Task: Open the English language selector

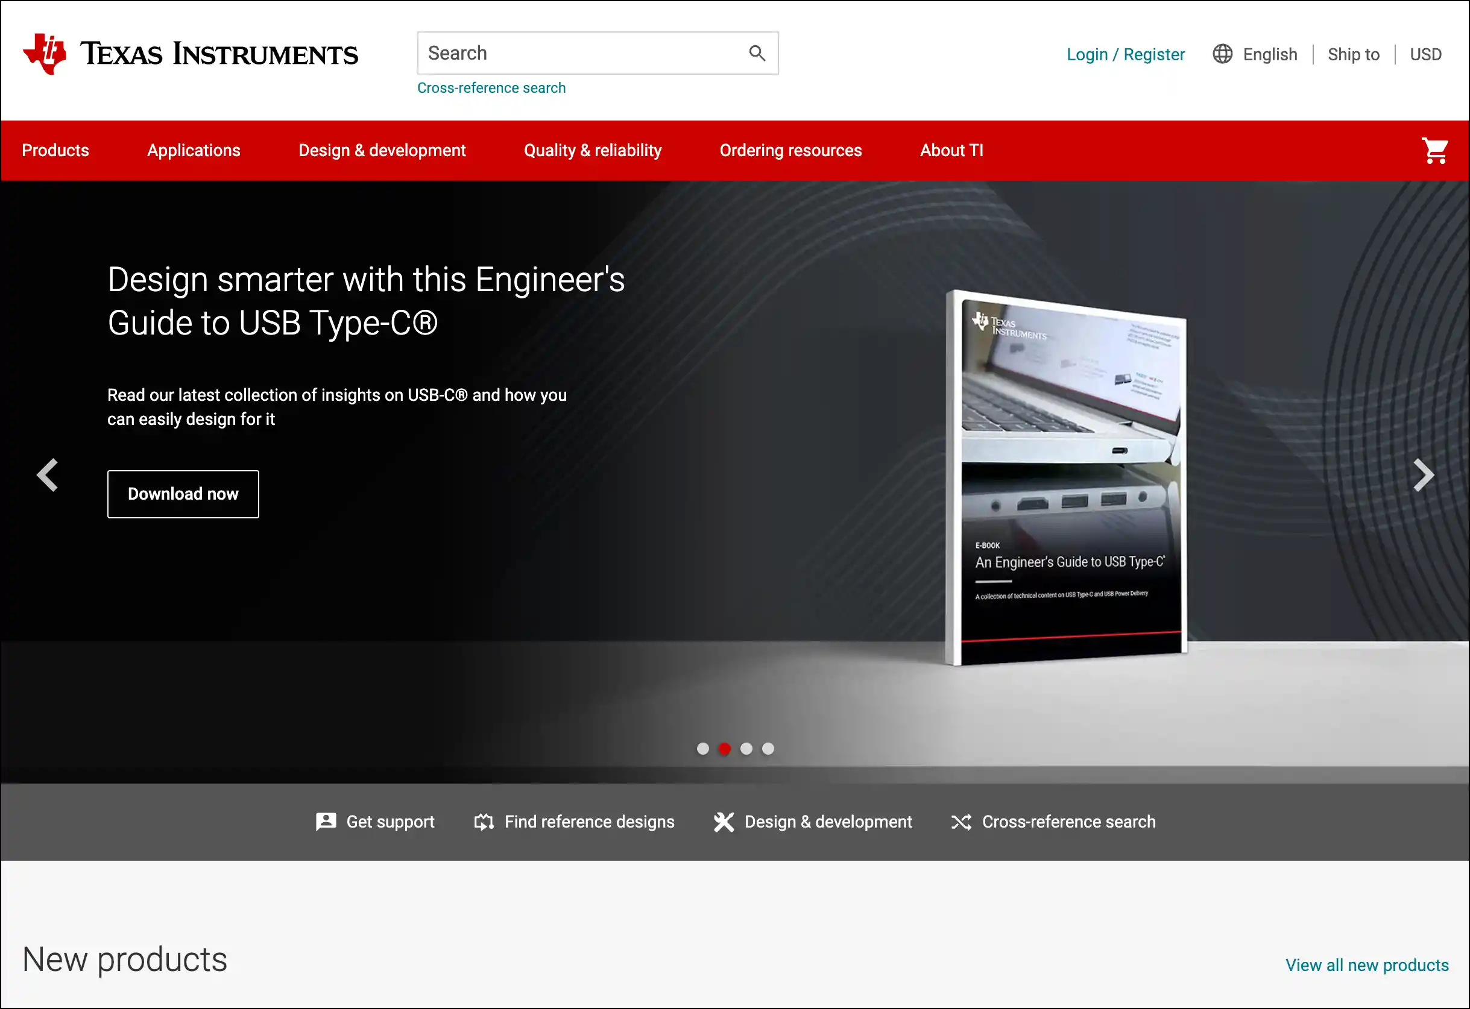Action: (1269, 54)
